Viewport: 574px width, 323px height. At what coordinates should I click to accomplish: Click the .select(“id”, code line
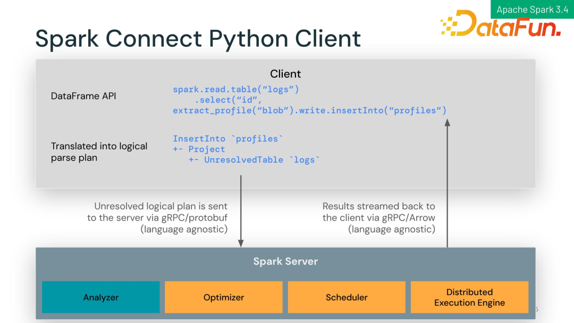point(229,100)
